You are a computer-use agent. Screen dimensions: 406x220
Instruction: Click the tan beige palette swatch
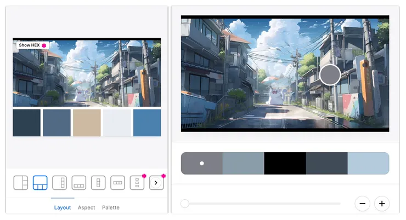[87, 123]
